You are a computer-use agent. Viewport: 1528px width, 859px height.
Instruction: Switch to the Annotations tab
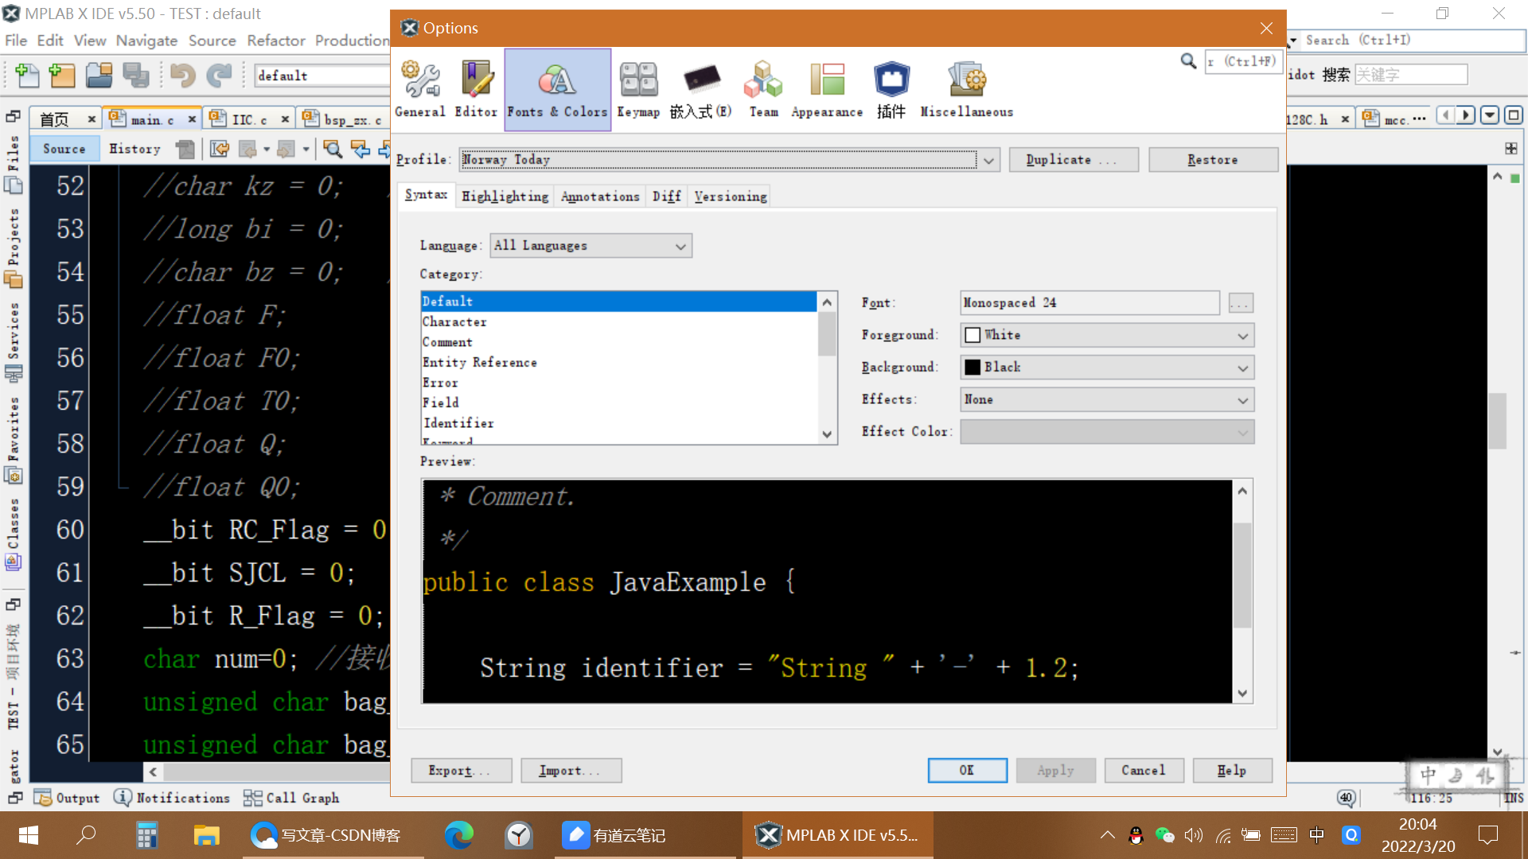coord(600,196)
